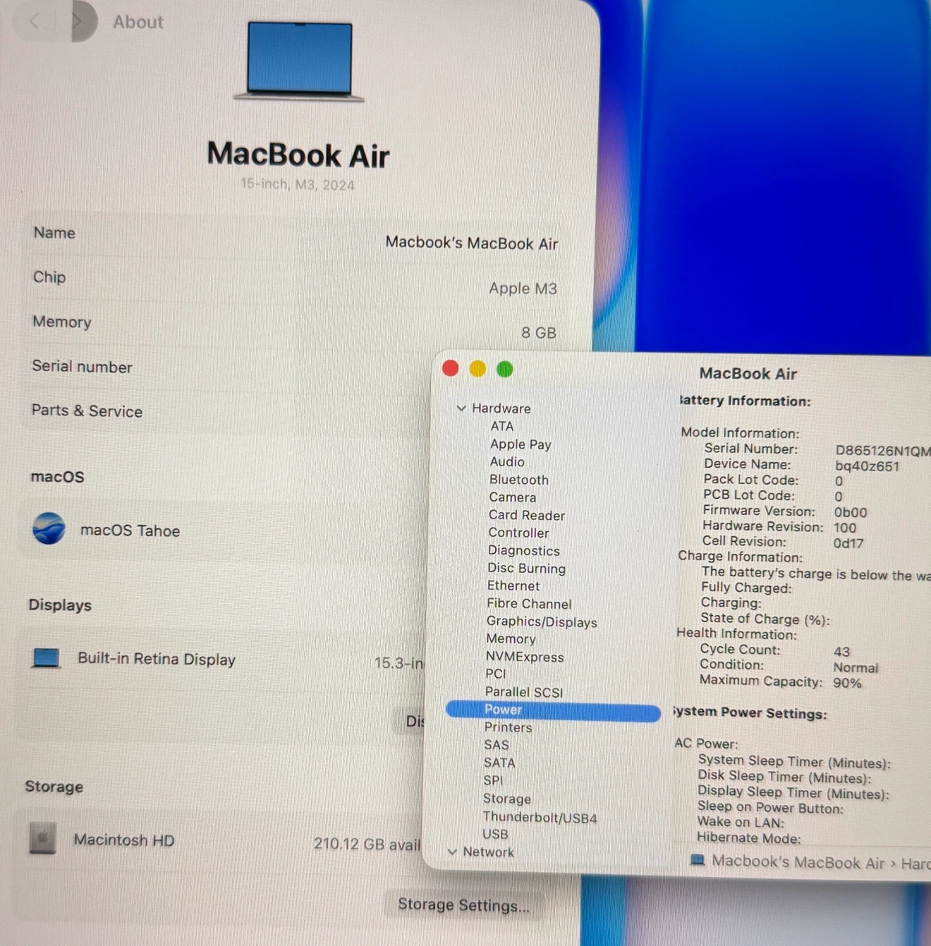This screenshot has width=931, height=946.
Task: Click the 210.12 GB available text
Action: 367,844
